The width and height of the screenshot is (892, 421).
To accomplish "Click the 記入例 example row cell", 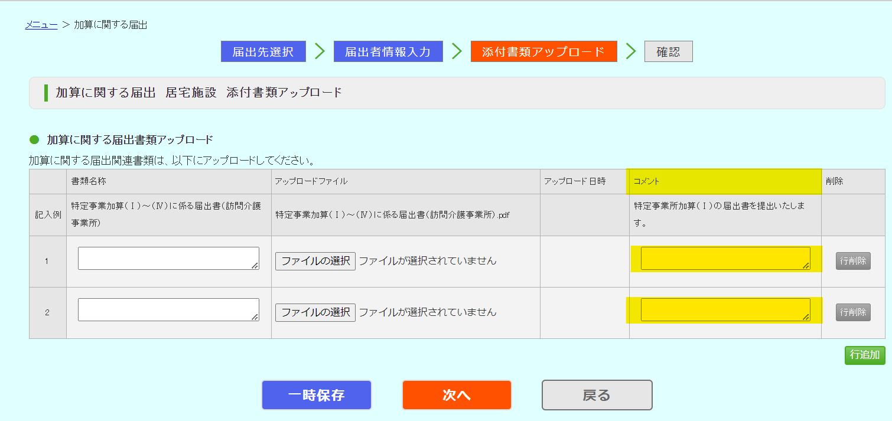I will [x=47, y=215].
